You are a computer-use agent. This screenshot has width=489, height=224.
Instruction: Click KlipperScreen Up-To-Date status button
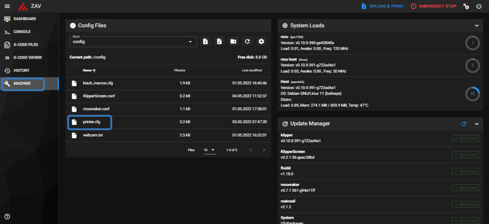pyautogui.click(x=466, y=155)
